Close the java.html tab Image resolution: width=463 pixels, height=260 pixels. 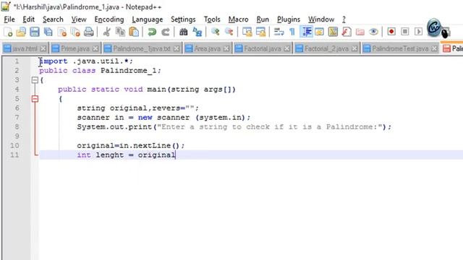coord(43,48)
